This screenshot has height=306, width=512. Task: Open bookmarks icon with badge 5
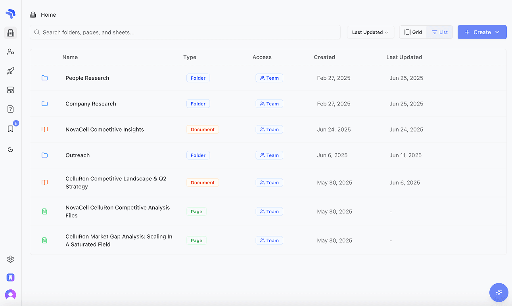click(11, 129)
